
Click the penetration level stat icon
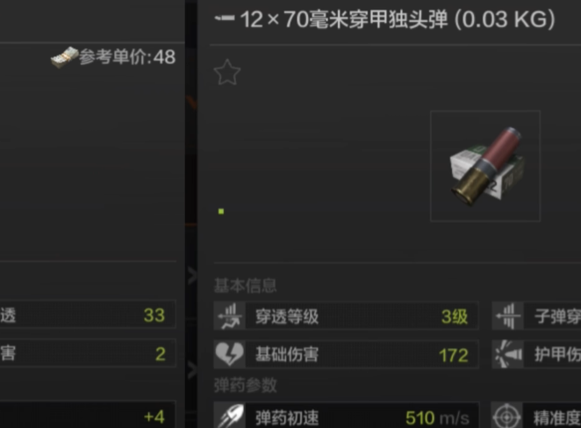[229, 316]
